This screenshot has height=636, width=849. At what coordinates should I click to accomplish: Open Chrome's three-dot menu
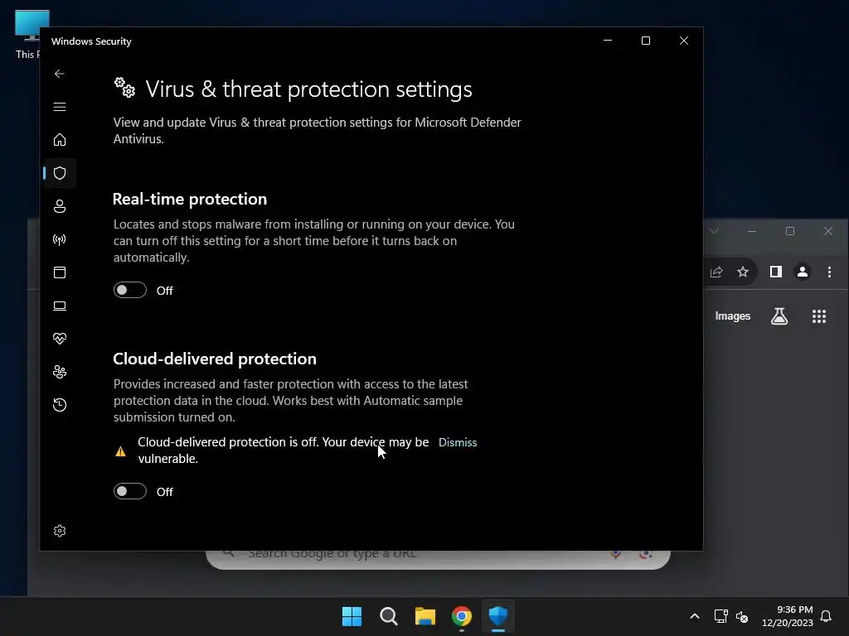pyautogui.click(x=829, y=272)
